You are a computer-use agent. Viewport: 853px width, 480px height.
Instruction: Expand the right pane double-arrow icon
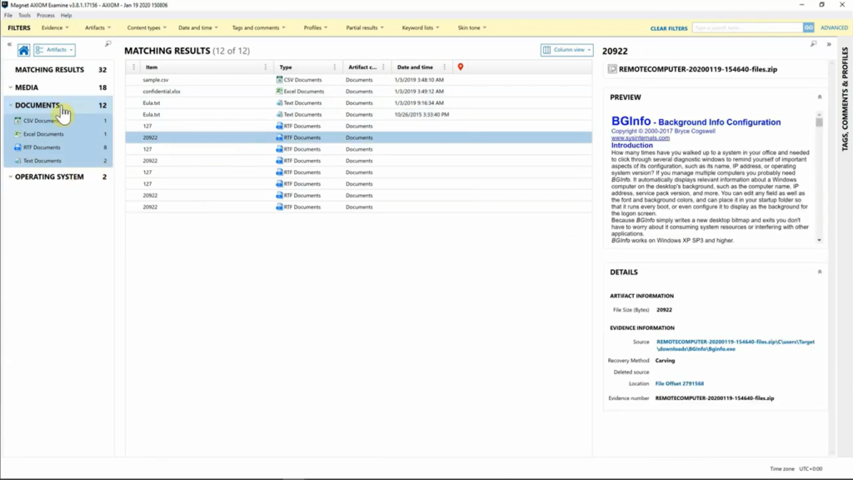point(829,44)
